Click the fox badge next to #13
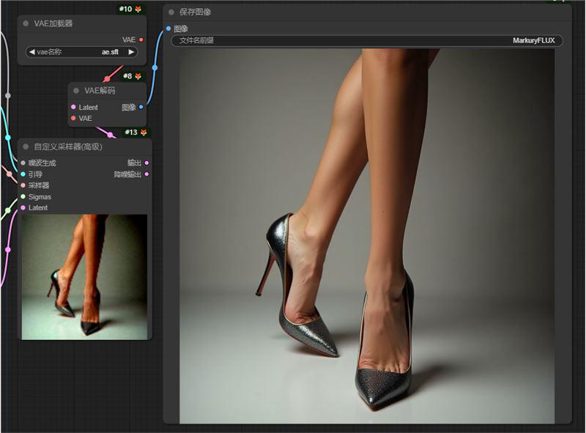 coord(144,133)
